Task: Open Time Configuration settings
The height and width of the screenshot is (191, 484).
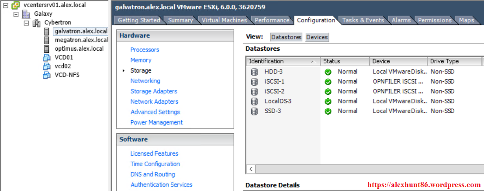Action: (155, 164)
